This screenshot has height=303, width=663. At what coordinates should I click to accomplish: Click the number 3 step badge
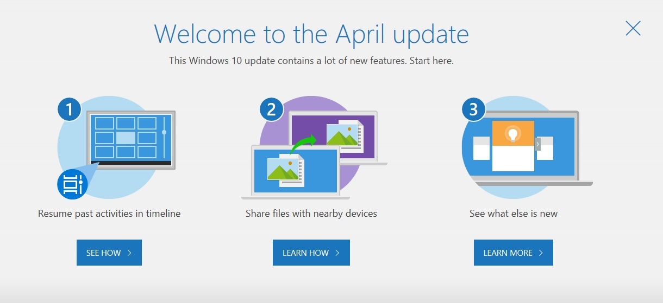[473, 110]
